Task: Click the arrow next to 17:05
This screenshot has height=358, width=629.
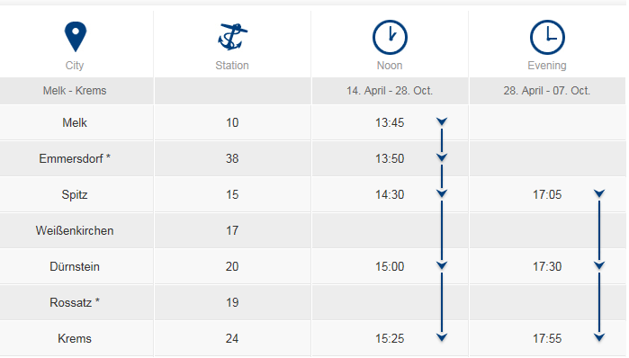Action: tap(599, 193)
